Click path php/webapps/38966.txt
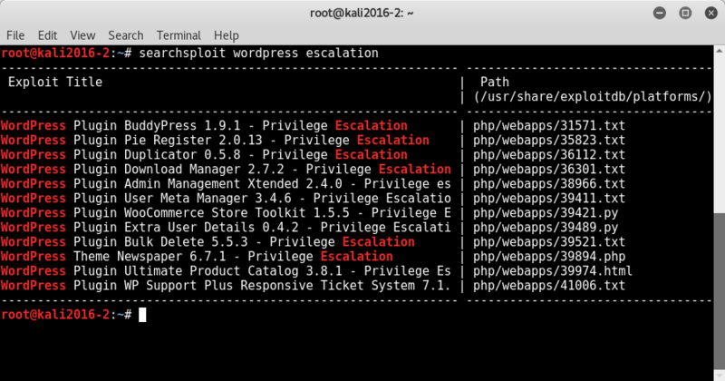Screen dimensions: 725x381 549,184
